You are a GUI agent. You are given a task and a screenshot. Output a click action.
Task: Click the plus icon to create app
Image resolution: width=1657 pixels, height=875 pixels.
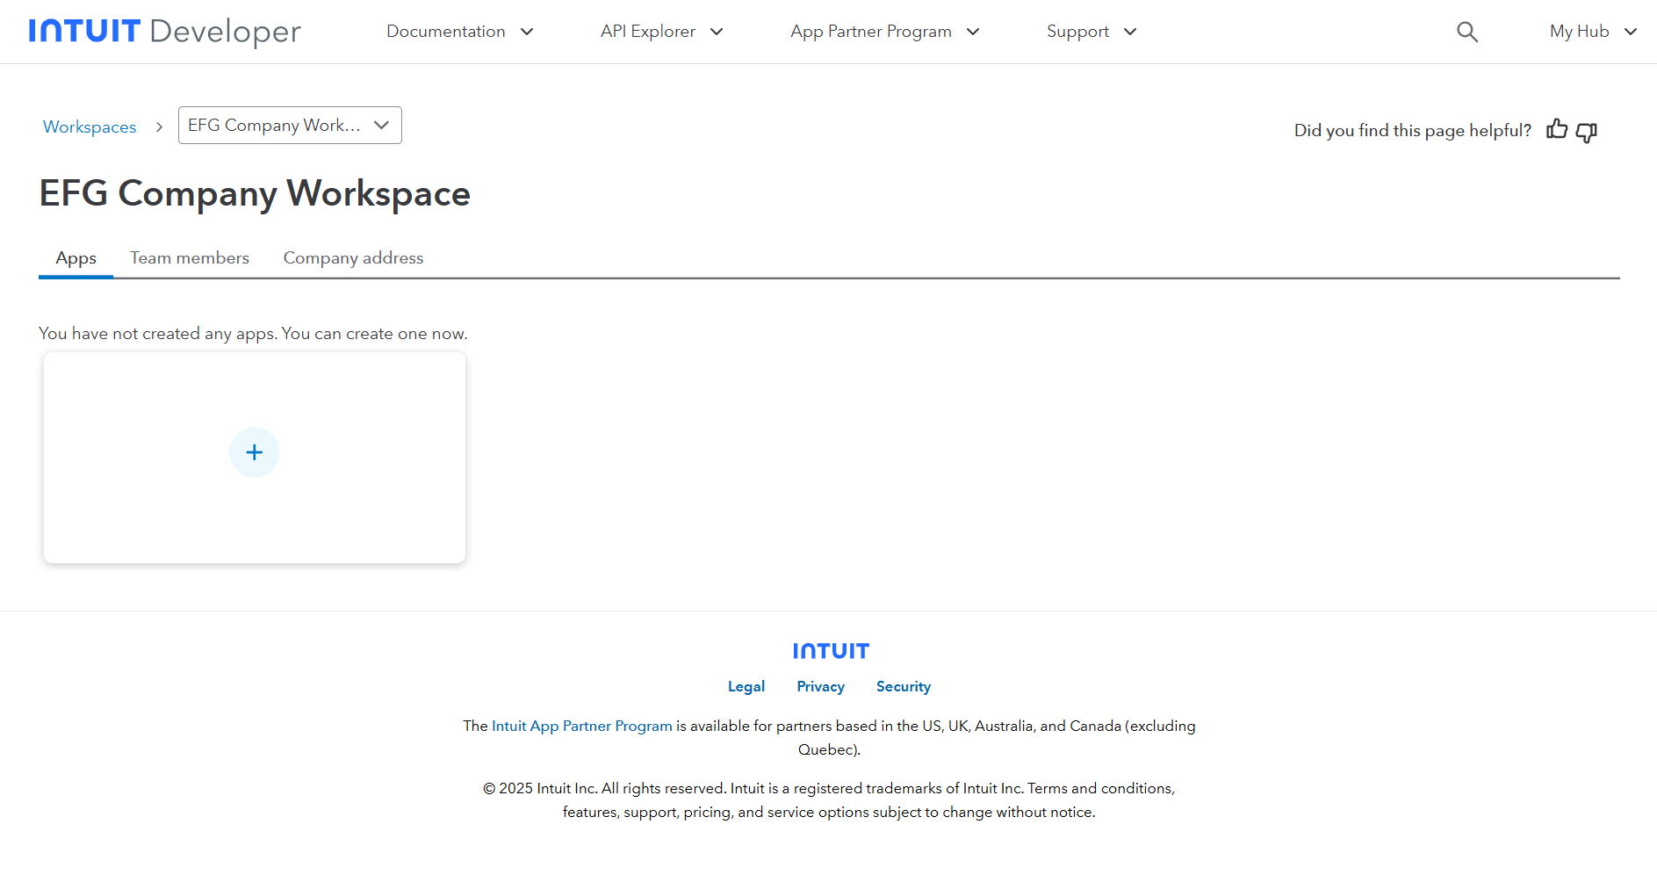[x=255, y=452]
